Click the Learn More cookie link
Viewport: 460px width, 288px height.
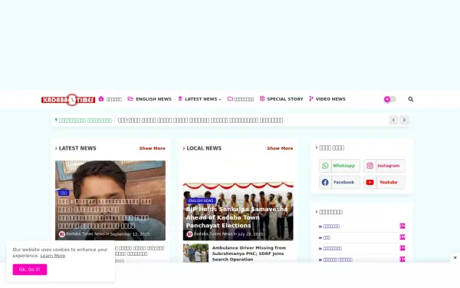click(x=53, y=256)
